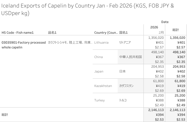
Task: Click the Turkey country cell
Action: point(99,100)
